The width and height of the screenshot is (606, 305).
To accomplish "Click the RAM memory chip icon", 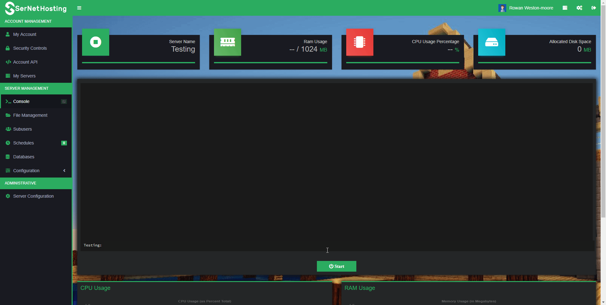I will pos(227,42).
